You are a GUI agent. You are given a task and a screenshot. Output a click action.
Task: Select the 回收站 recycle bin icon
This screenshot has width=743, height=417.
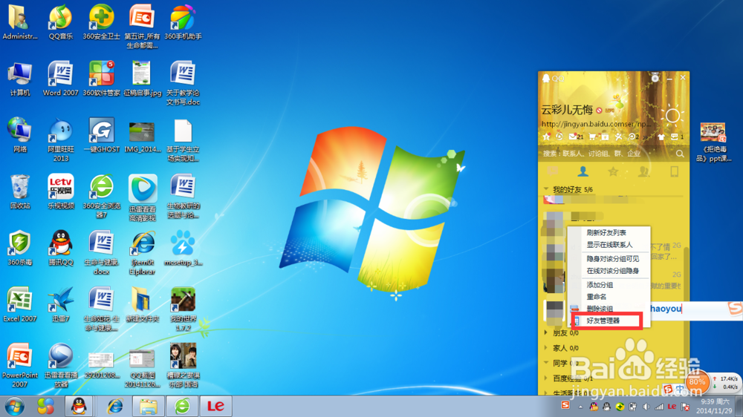point(20,191)
